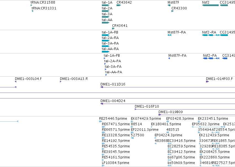Screen dimensions: 235x167
Task: Click the DME1-014F03.F BAC end label
Action: point(220,79)
